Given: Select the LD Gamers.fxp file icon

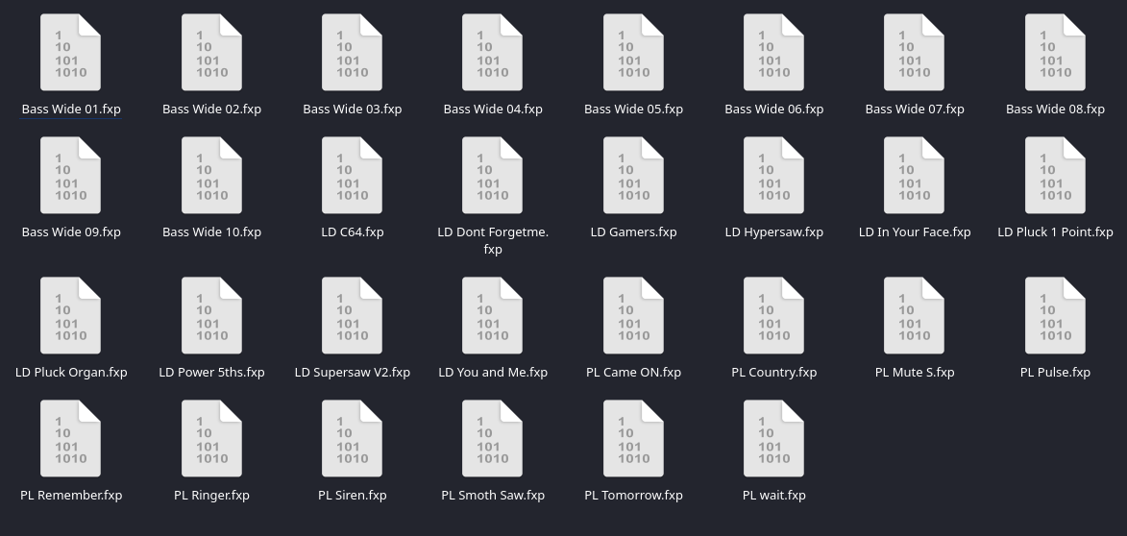Looking at the screenshot, I should point(633,176).
